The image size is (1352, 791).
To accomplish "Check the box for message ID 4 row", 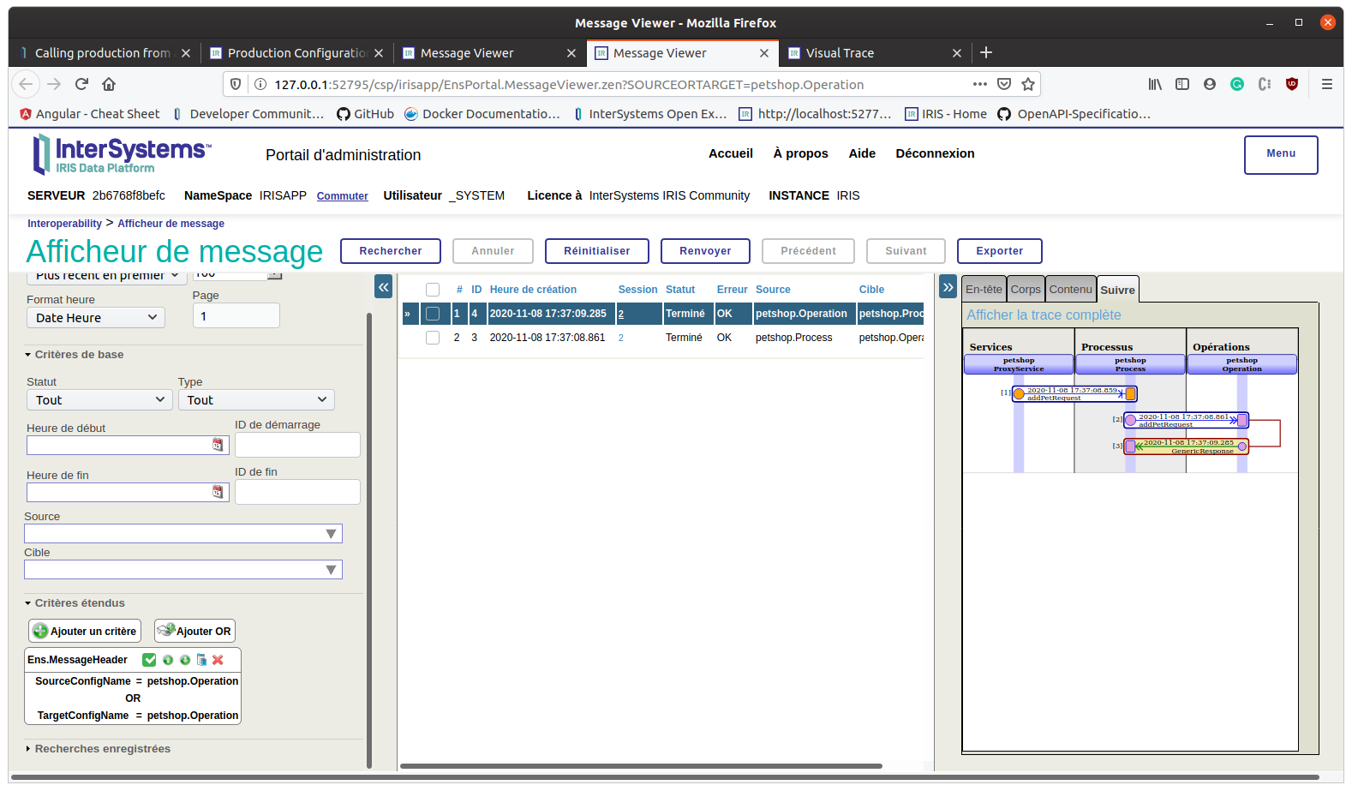I will coord(433,314).
